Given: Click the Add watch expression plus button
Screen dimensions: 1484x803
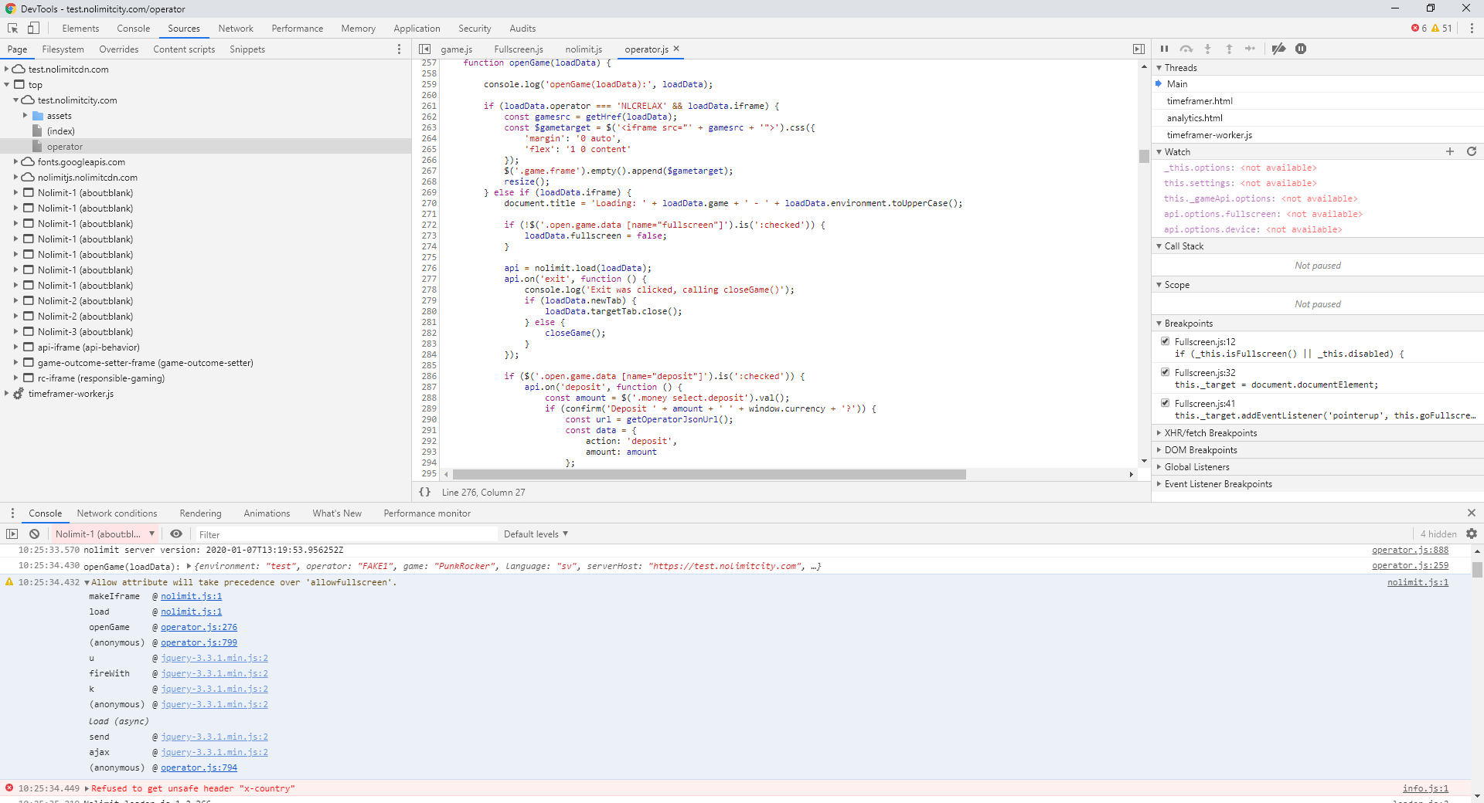Looking at the screenshot, I should pyautogui.click(x=1450, y=151).
